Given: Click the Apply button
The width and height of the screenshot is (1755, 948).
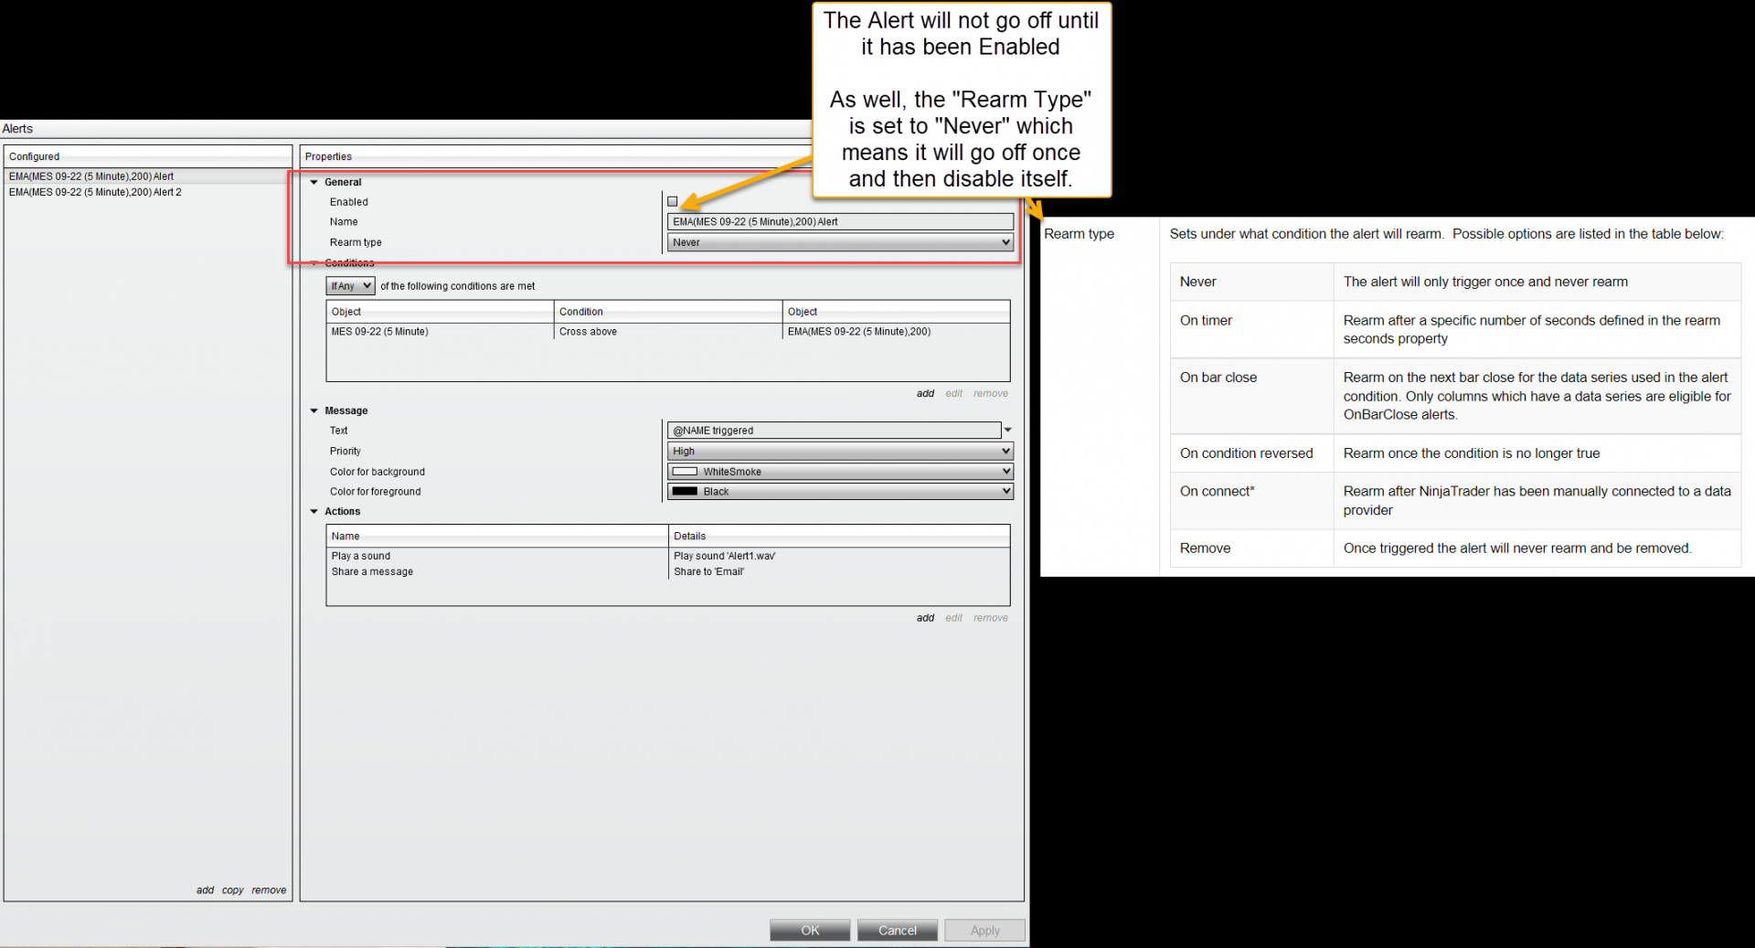Looking at the screenshot, I should pyautogui.click(x=985, y=931).
